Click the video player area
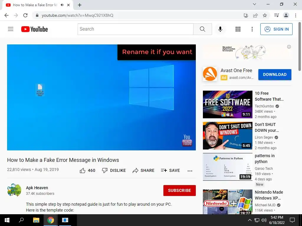302x226 pixels. [101, 97]
